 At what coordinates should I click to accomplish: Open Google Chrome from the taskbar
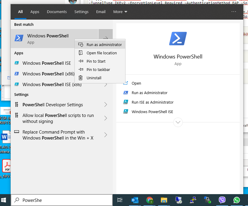tap(150, 200)
